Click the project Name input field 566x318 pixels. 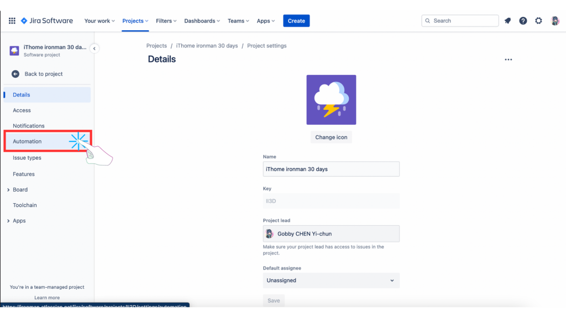coord(331,169)
